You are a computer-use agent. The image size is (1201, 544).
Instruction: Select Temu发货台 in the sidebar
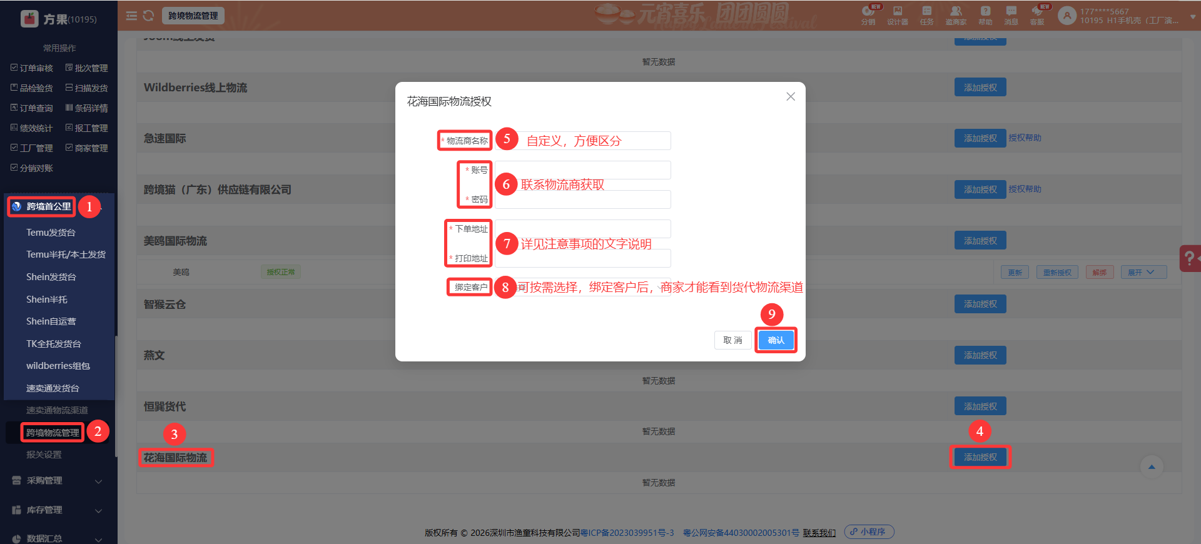pos(51,233)
